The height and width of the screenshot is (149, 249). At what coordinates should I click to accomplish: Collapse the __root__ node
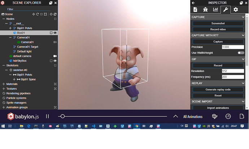(x=6, y=24)
